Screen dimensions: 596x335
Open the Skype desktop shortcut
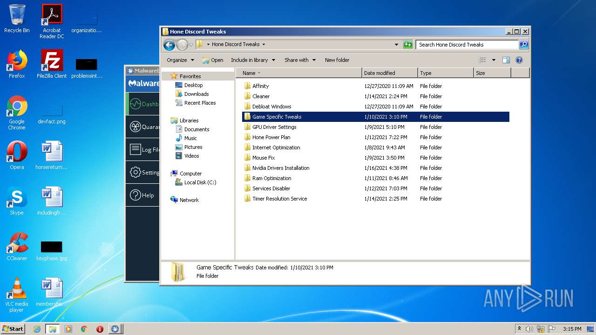click(17, 201)
